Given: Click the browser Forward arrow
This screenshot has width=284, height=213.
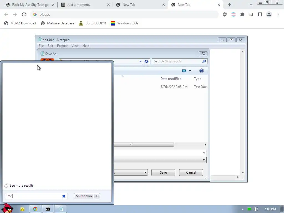Looking at the screenshot, I should pyautogui.click(x=15, y=14).
